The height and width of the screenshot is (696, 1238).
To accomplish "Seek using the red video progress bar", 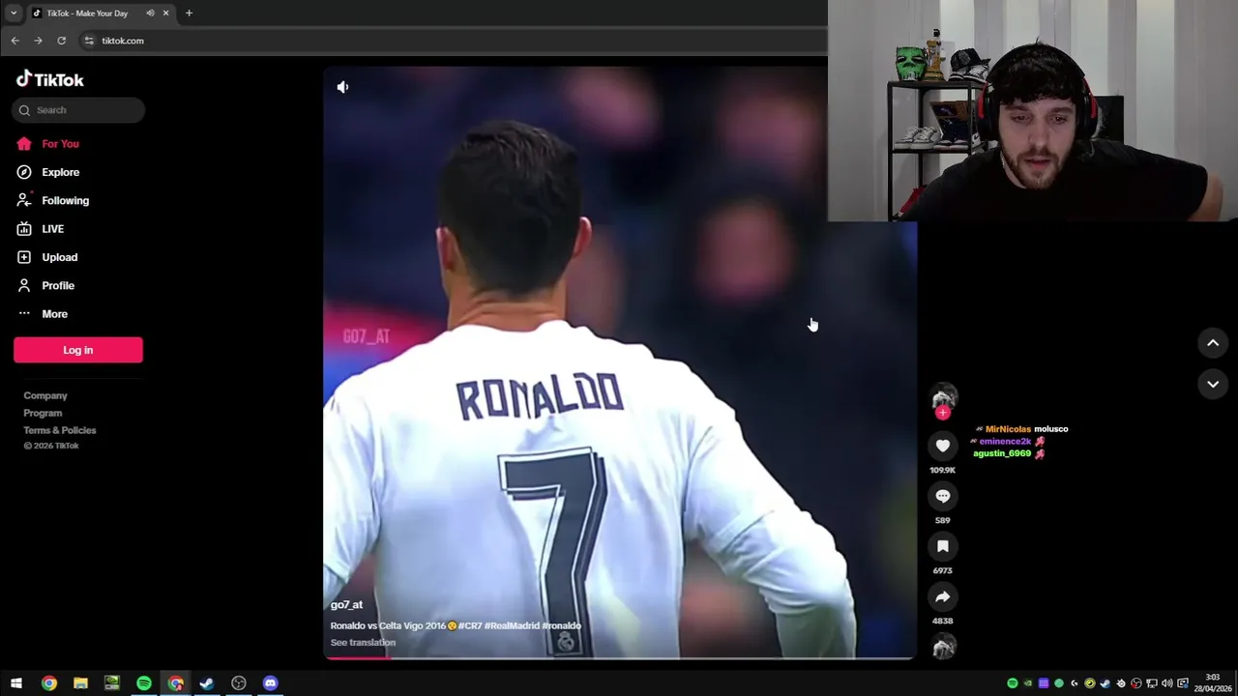I will tap(620, 657).
